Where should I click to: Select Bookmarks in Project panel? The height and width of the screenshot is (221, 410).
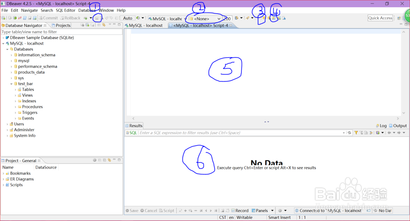point(20,173)
